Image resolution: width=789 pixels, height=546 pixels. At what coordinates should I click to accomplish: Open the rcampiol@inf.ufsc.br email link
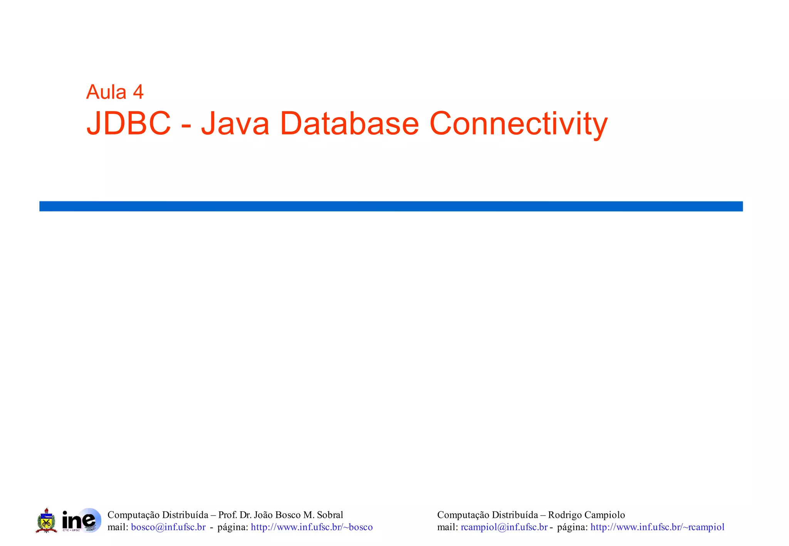coord(504,527)
